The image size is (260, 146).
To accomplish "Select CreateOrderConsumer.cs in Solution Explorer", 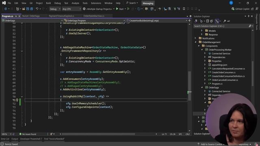I will click(x=223, y=72).
